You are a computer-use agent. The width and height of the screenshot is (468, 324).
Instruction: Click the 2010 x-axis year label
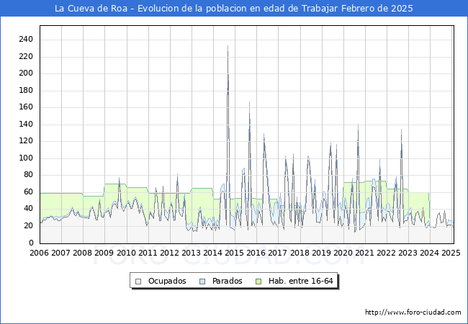[x=126, y=253]
